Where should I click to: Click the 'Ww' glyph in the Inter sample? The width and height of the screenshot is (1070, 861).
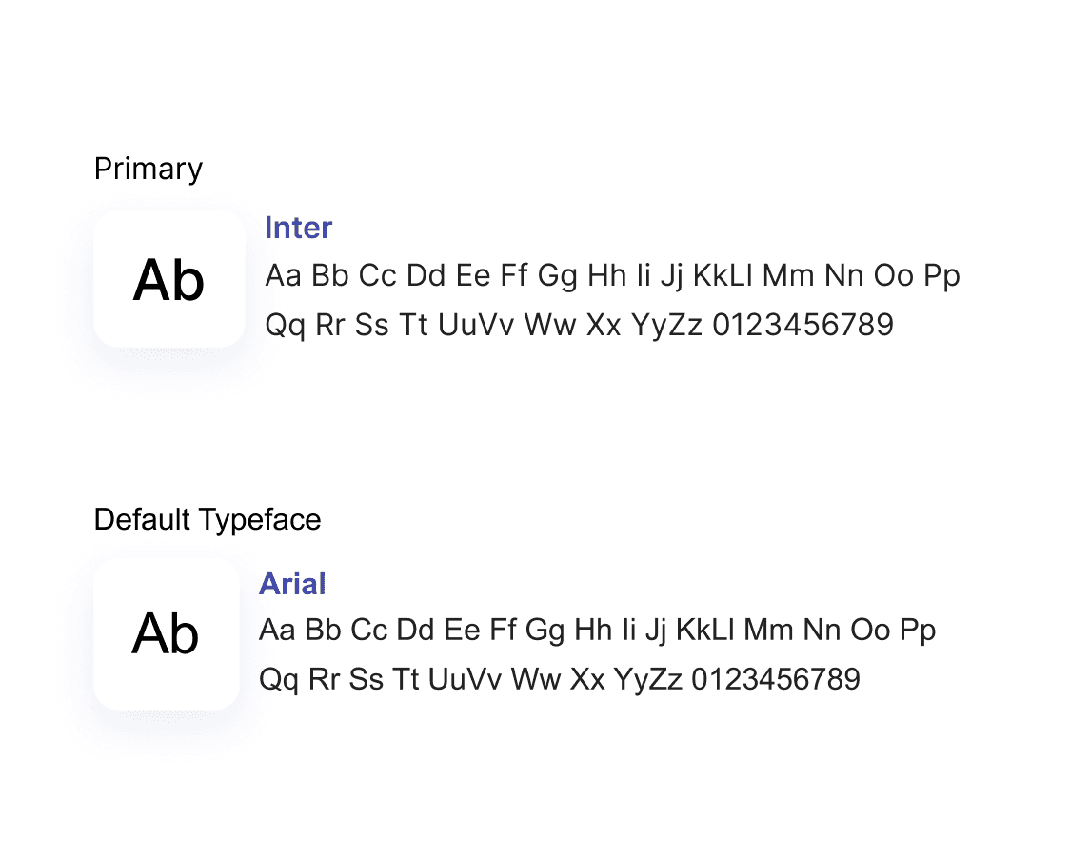coord(550,325)
